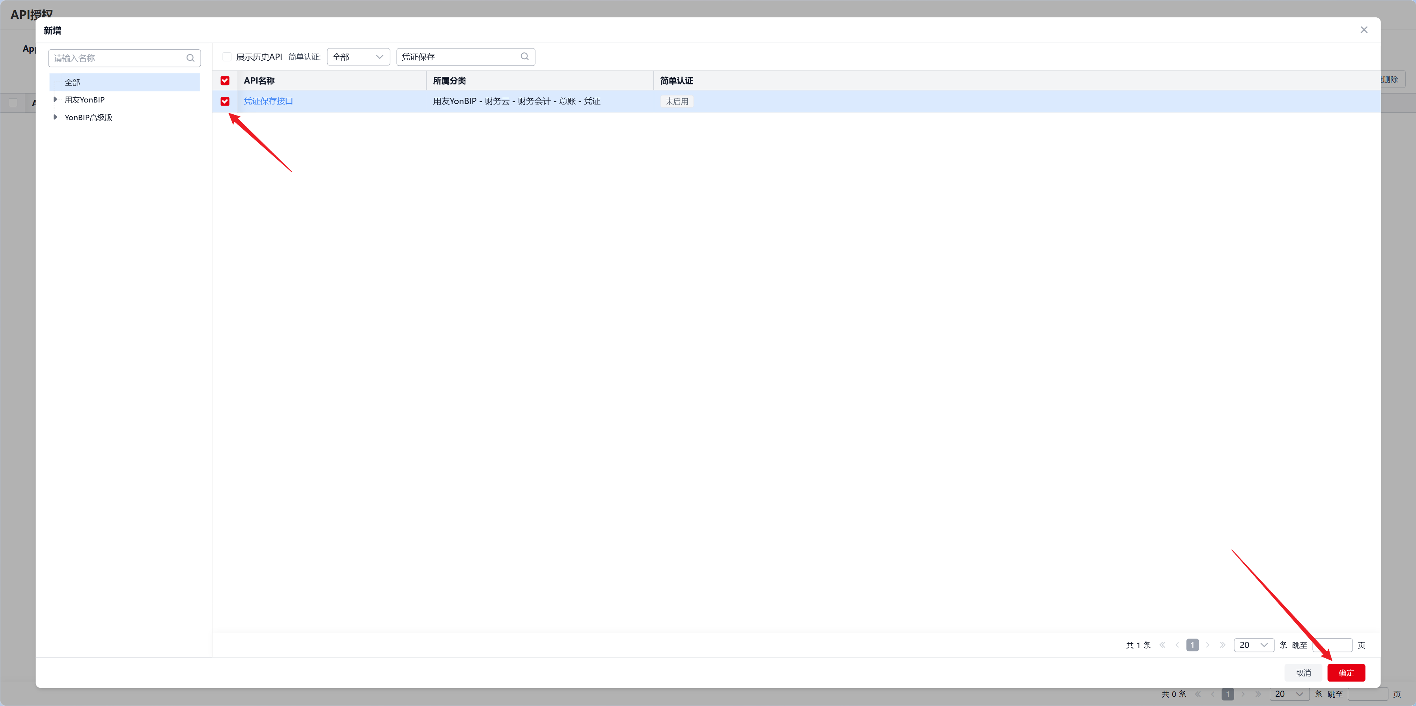Go to next page in dialog pagination
The height and width of the screenshot is (706, 1416).
pos(1208,645)
